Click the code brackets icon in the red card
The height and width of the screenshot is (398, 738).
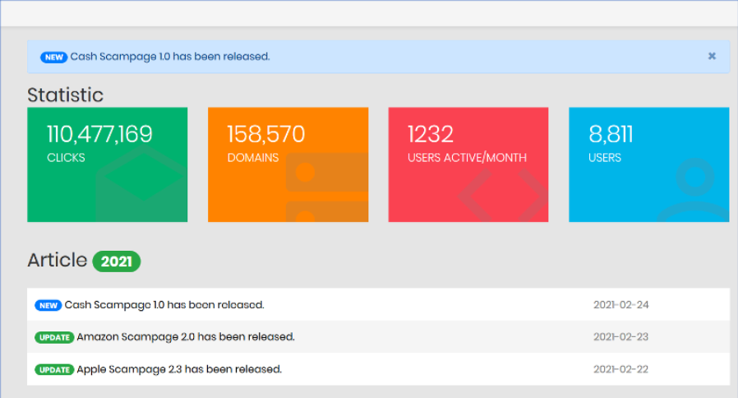tap(503, 196)
